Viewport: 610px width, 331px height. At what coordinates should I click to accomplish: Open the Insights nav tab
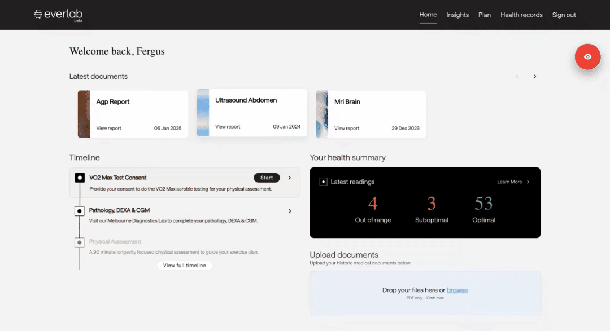click(x=457, y=15)
